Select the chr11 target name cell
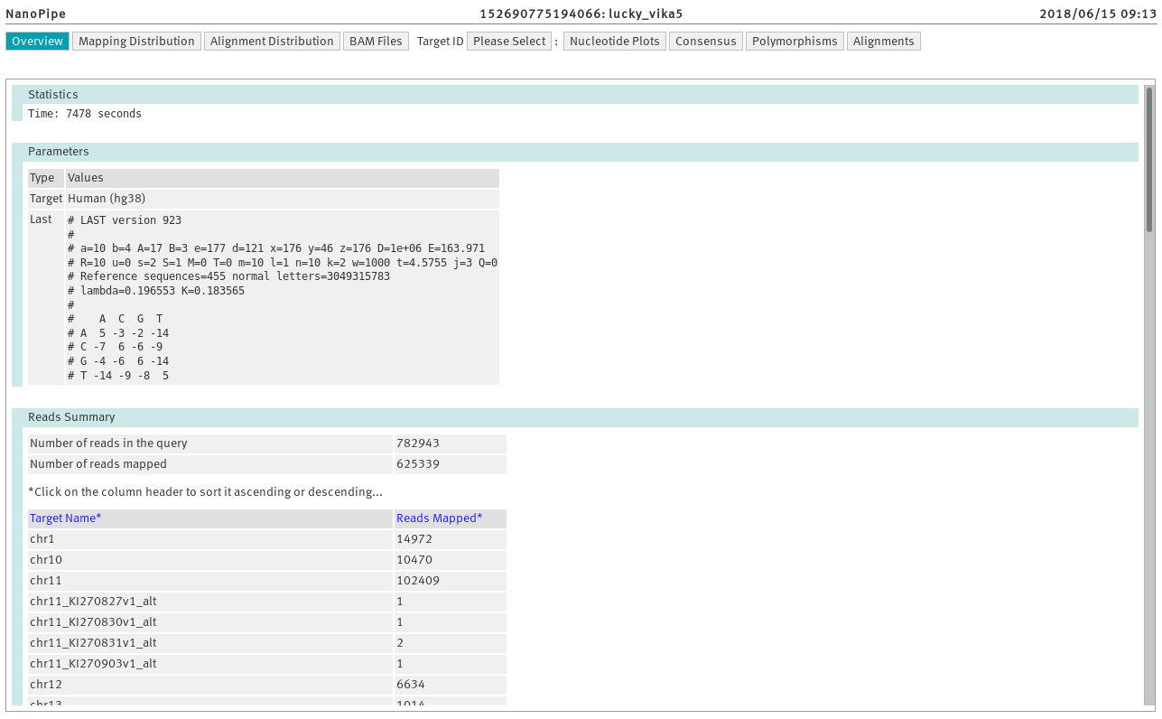This screenshot has width=1162, height=719. (210, 581)
